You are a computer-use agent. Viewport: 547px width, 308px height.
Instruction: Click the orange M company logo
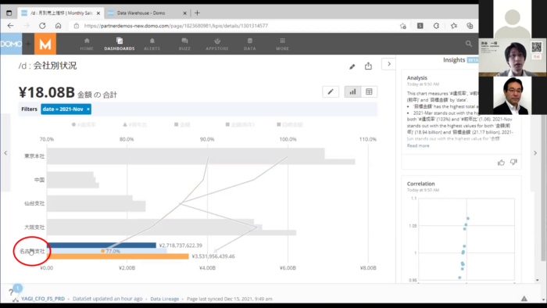pos(45,44)
